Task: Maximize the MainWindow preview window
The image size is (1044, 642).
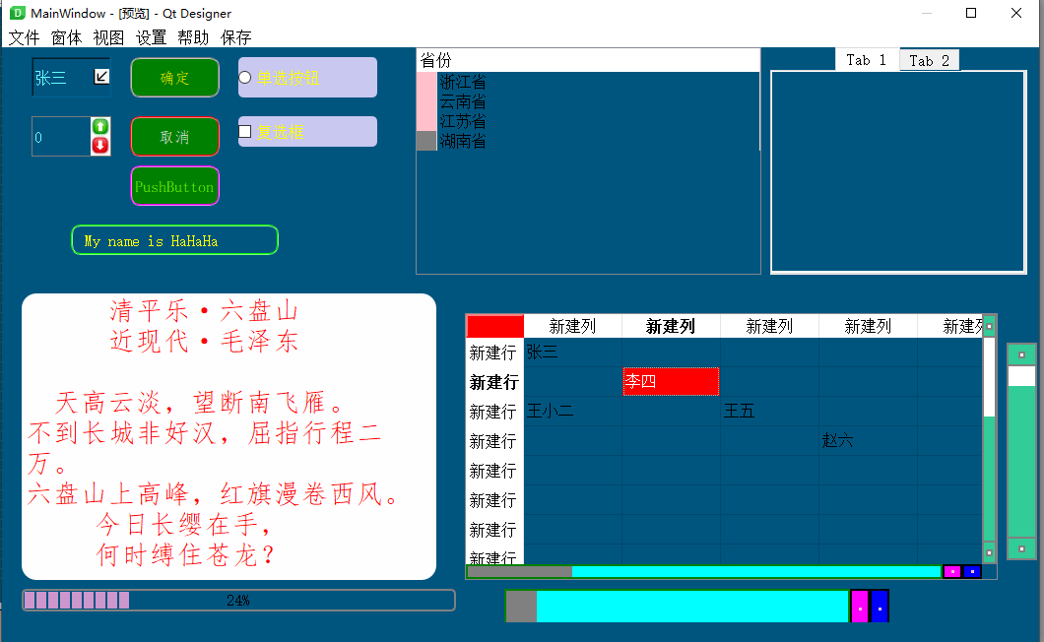Action: [x=971, y=13]
